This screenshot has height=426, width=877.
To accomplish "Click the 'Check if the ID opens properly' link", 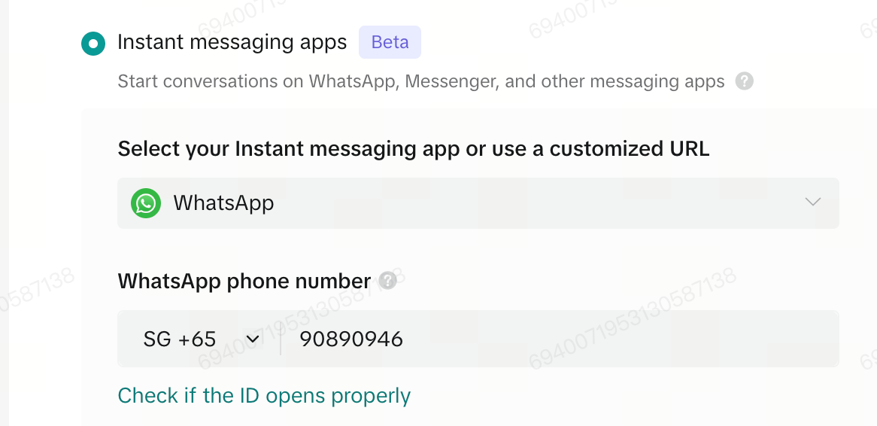I will pos(264,396).
